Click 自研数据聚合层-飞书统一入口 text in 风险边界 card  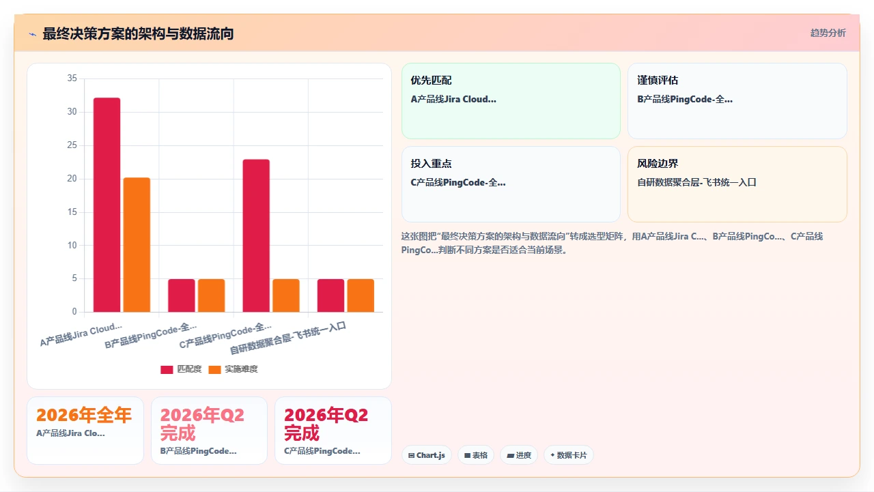click(696, 183)
